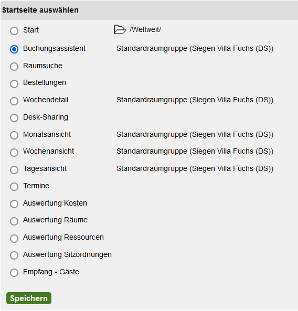Choose the Auswertung Kosten option
The width and height of the screenshot is (298, 311).
pos(14,203)
